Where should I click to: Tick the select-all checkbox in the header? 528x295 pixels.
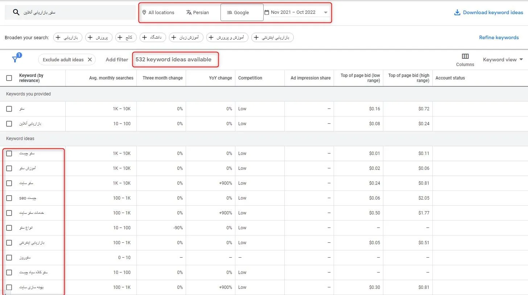coord(9,78)
